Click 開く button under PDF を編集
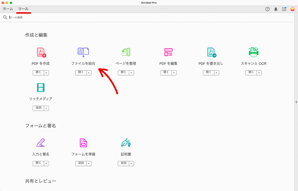Image resolution: width=298 pixels, height=191 pixels. tap(166, 73)
